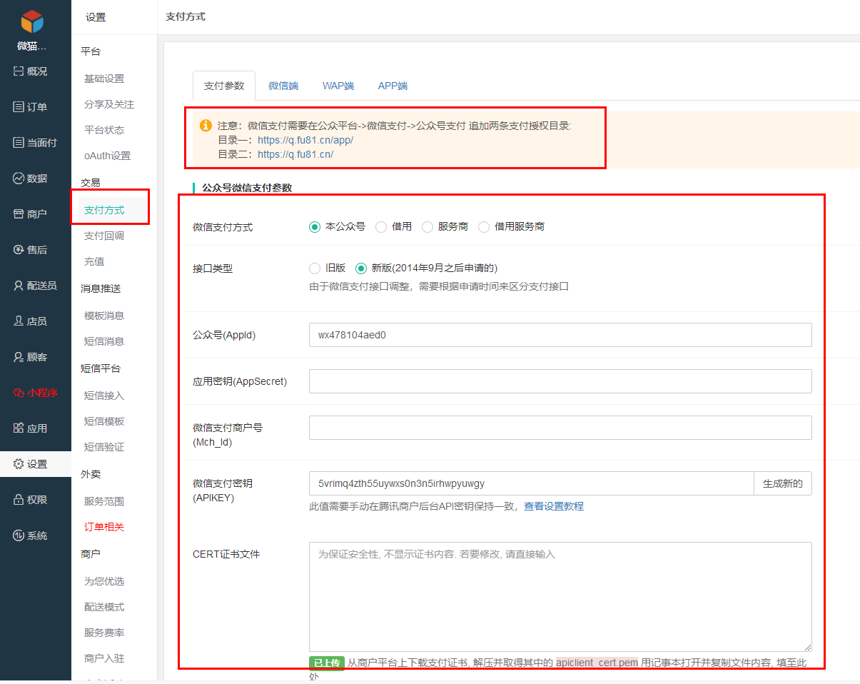The image size is (860, 684).
Task: Open 服务范围 in settings menu
Action: 104,501
